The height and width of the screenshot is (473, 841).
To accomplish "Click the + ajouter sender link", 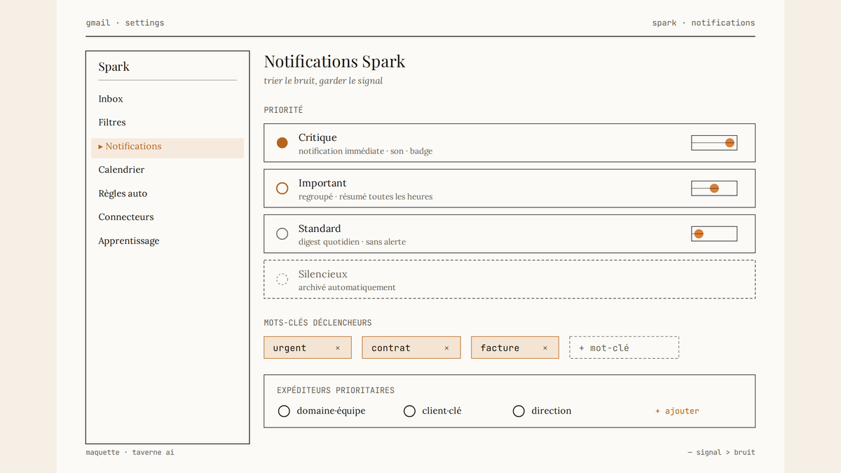I will tap(677, 411).
